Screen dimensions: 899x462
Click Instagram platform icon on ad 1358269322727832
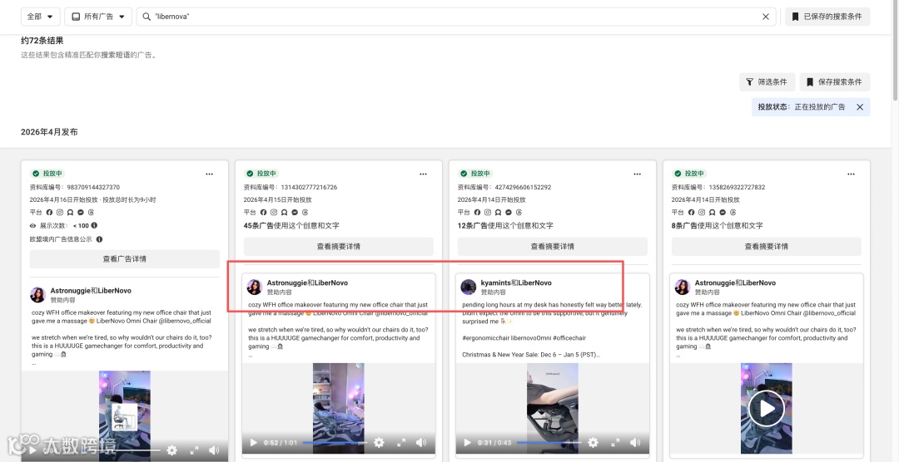coord(701,213)
